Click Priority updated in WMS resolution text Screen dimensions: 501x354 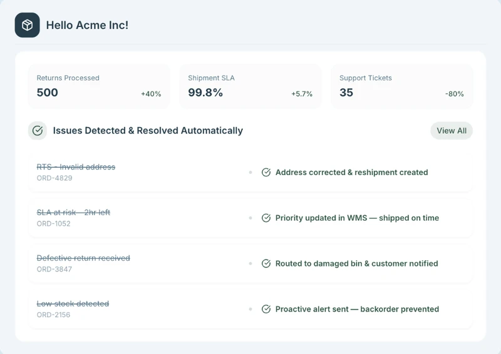click(357, 218)
